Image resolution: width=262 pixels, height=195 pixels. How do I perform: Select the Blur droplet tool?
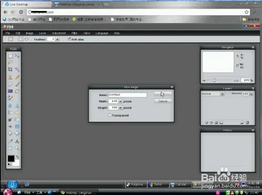pos(10,106)
